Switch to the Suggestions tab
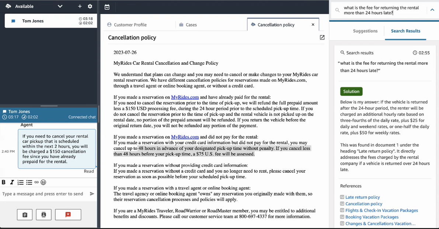Screen dimensions: 439x229 click(x=365, y=31)
